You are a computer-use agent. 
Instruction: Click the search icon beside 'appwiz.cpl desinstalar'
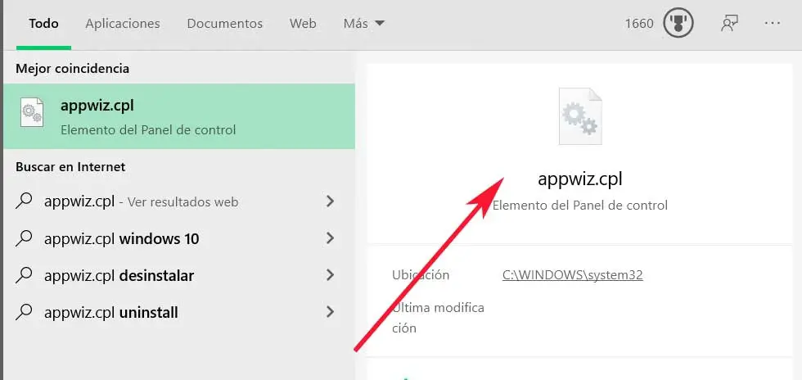point(24,275)
